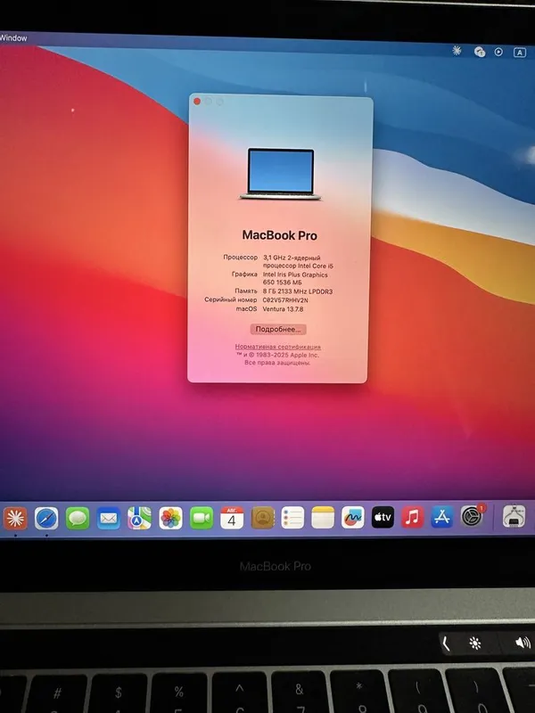Open Photos from the Dock
This screenshot has width=535, height=713.
pos(170,518)
